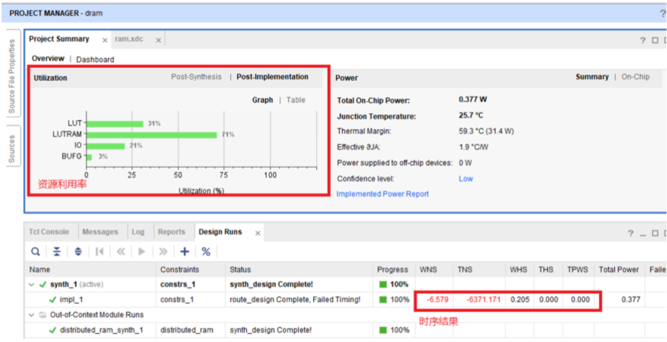Image resolution: width=667 pixels, height=342 pixels.
Task: Collapse Out-of-Context Module Runs group
Action: pyautogui.click(x=32, y=315)
